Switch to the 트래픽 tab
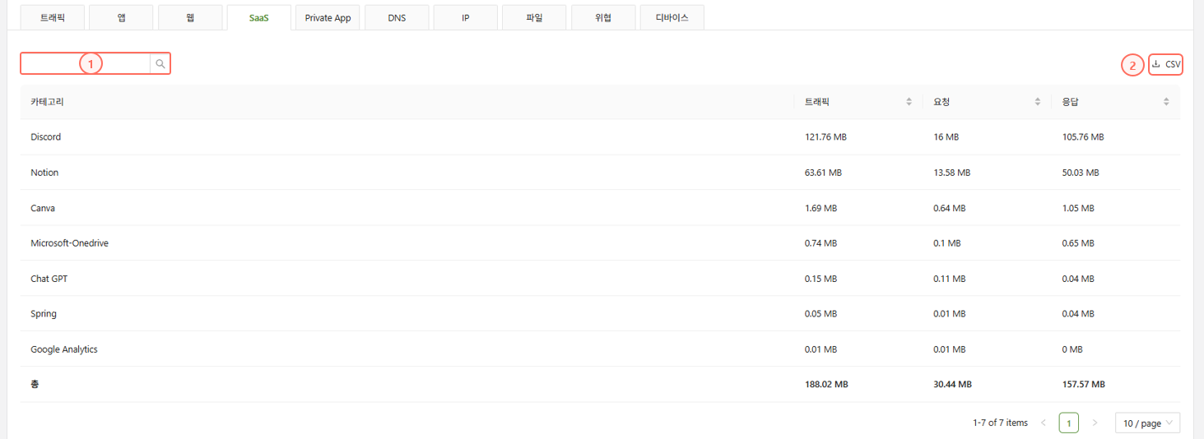Image resolution: width=1204 pixels, height=439 pixels. click(x=51, y=17)
